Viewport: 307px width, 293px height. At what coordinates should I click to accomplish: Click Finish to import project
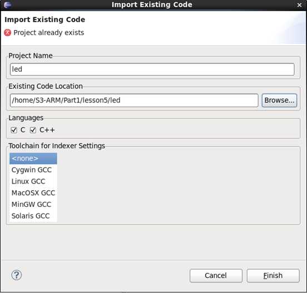[x=273, y=276]
